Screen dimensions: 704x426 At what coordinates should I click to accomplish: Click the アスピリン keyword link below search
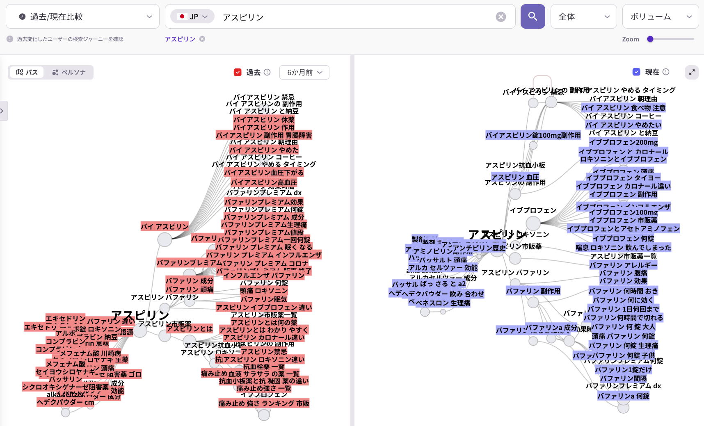tap(180, 39)
